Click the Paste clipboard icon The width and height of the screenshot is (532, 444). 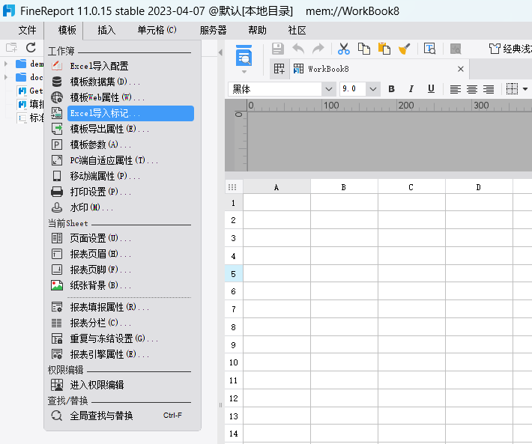pos(384,49)
